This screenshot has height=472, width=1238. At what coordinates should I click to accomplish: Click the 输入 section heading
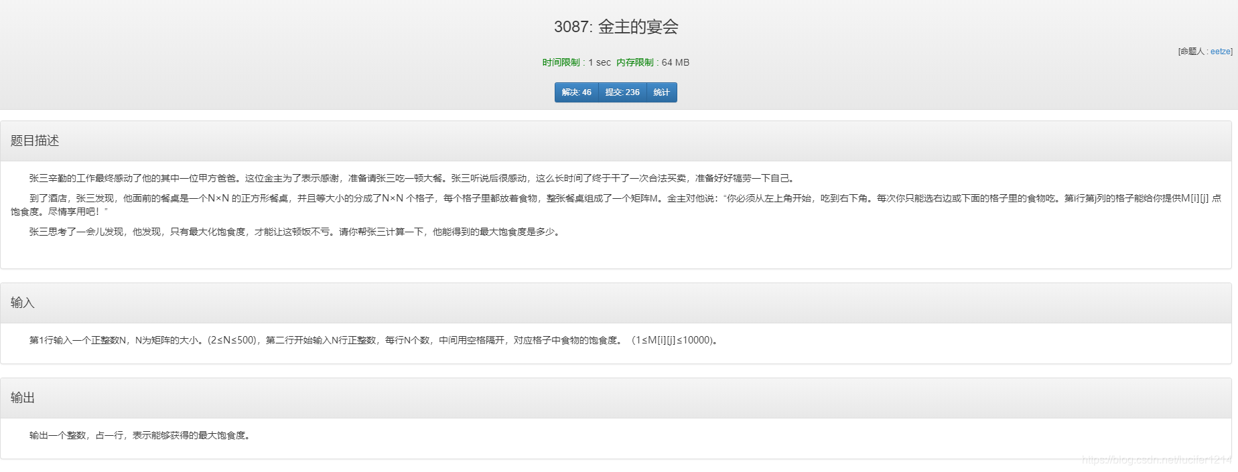click(22, 303)
